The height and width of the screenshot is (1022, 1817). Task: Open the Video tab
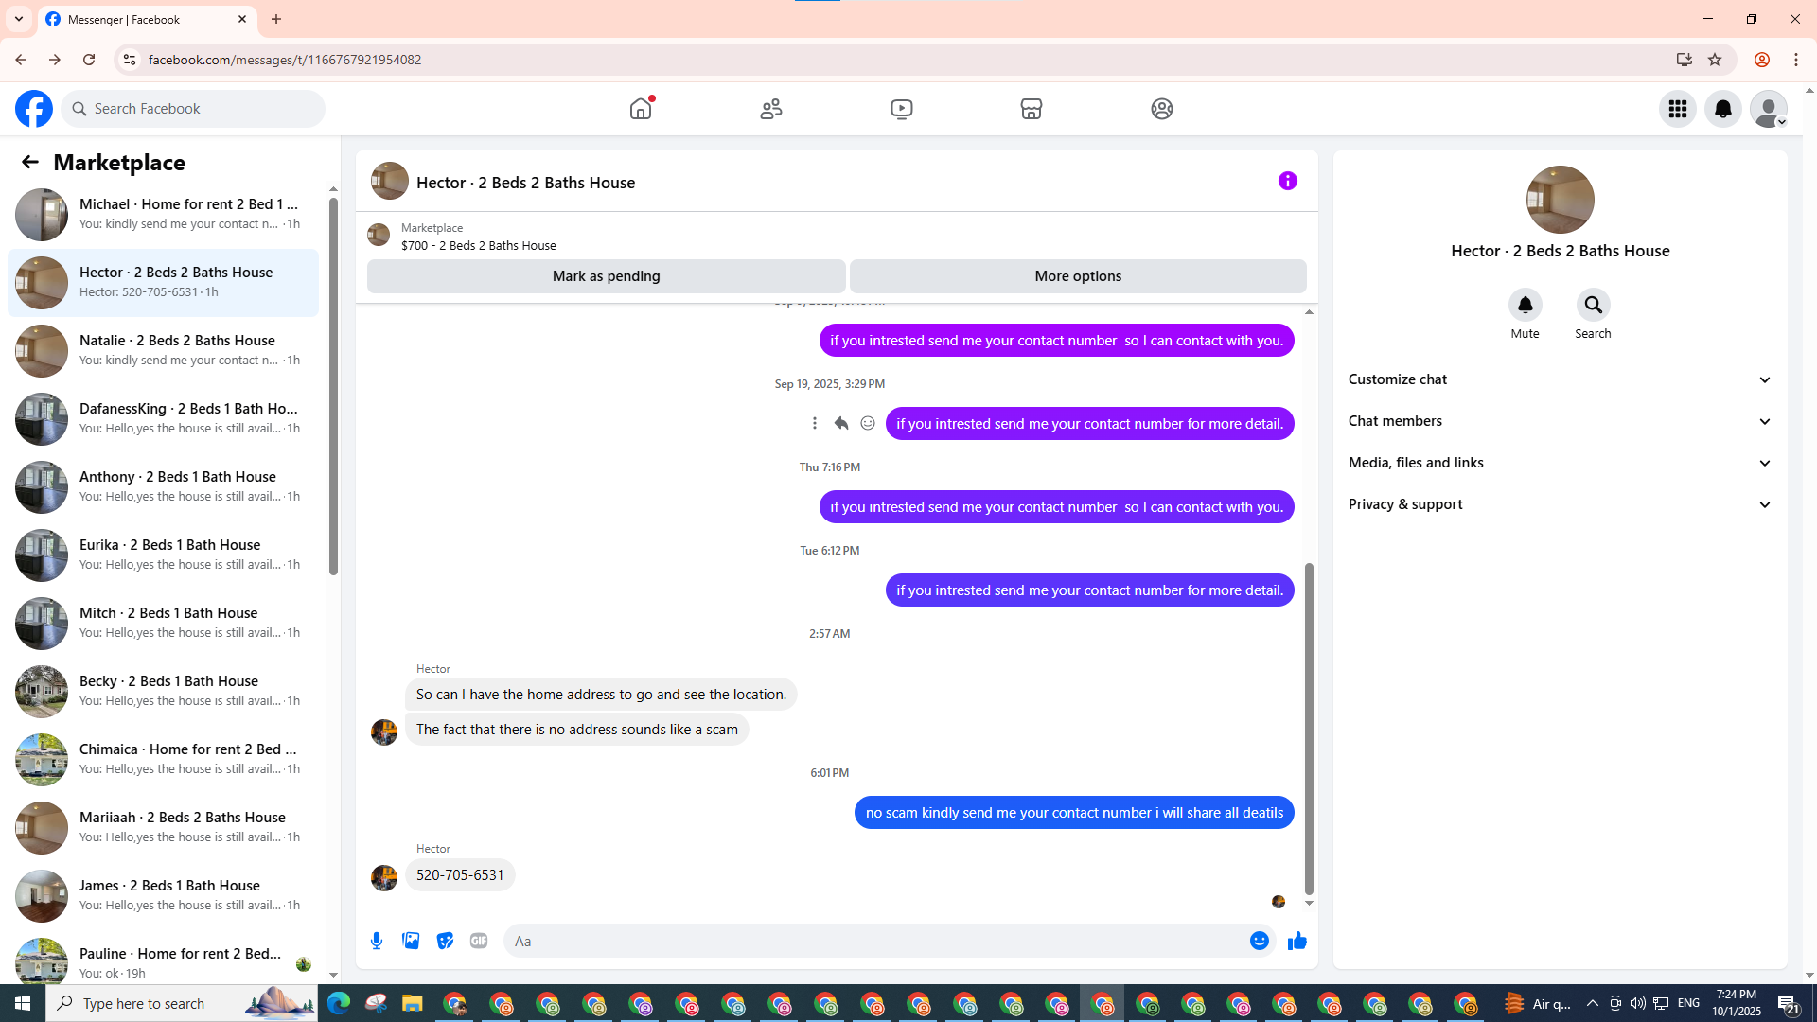(x=902, y=109)
